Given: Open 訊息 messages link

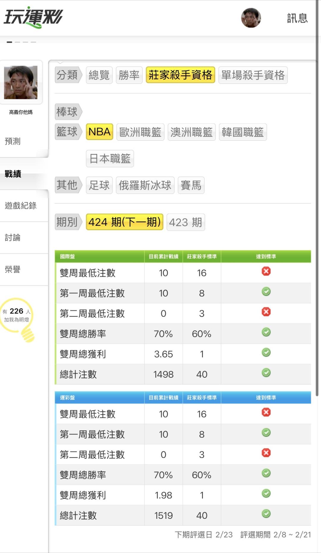Looking at the screenshot, I should tap(297, 18).
